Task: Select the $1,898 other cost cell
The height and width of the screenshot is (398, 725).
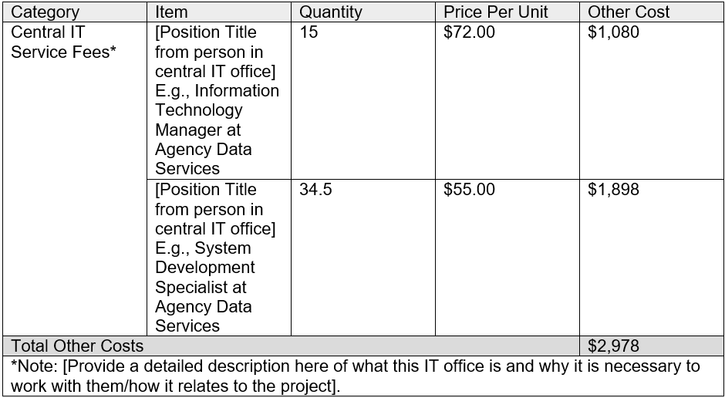Action: point(613,190)
